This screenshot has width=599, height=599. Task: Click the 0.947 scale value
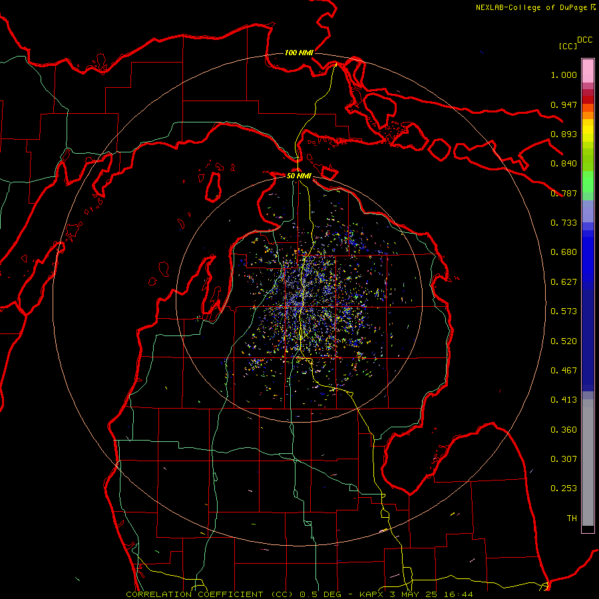[564, 104]
